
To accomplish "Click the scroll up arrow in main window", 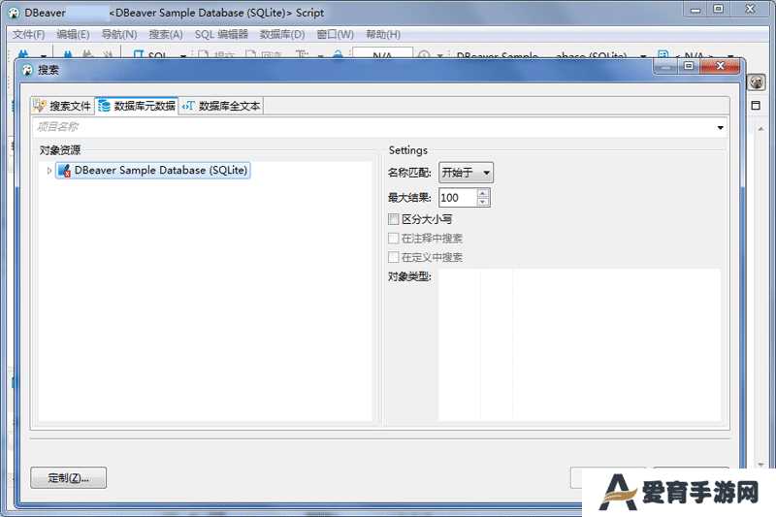I will 761,129.
